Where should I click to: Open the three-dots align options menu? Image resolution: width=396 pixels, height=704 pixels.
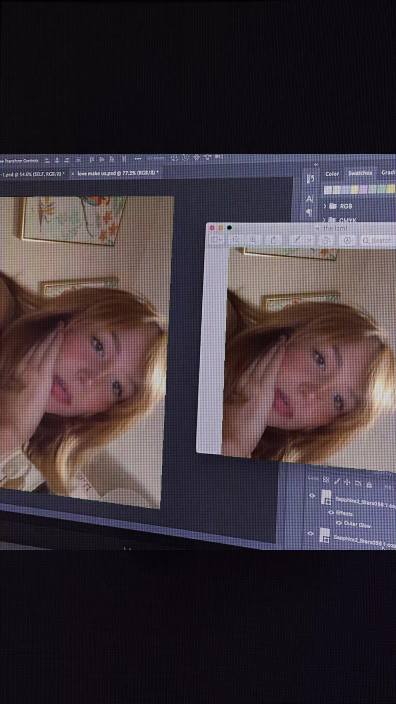tap(138, 159)
